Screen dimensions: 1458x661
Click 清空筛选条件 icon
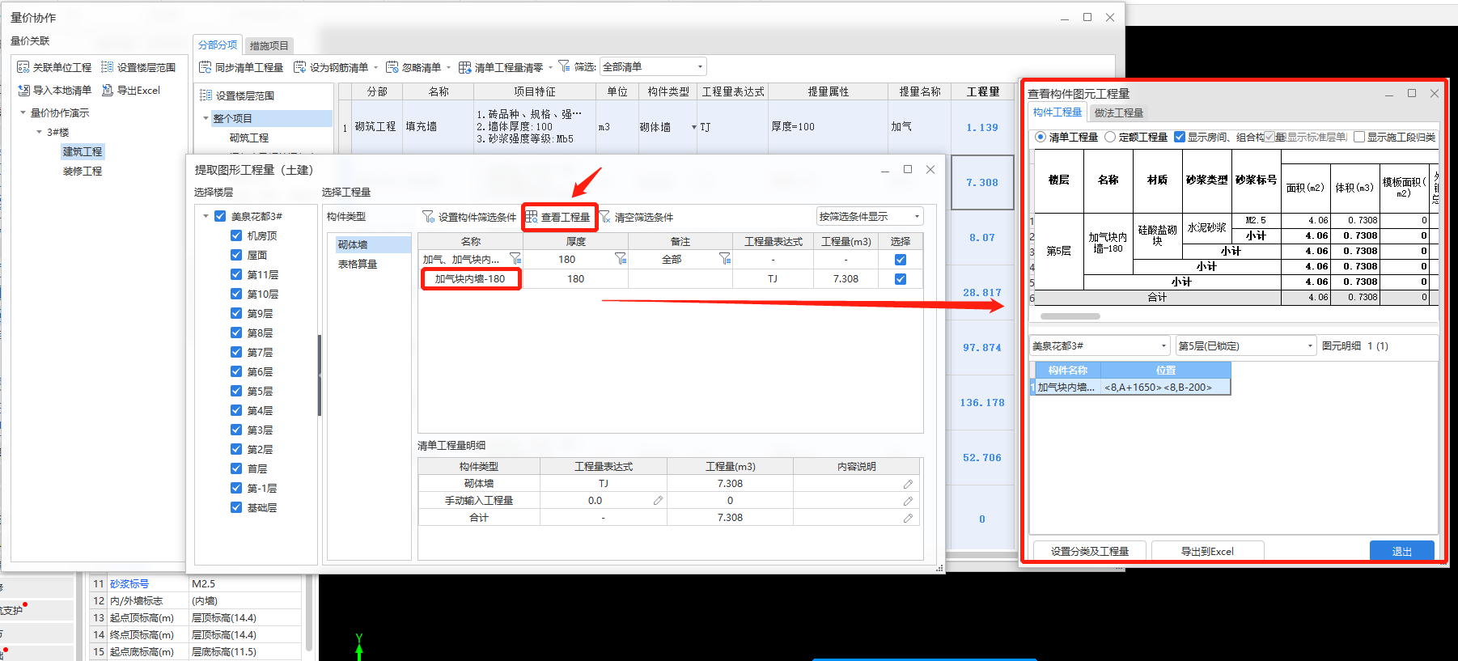pyautogui.click(x=605, y=217)
